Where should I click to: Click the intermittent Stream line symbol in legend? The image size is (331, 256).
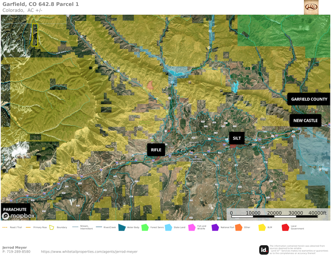[x=75, y=228]
